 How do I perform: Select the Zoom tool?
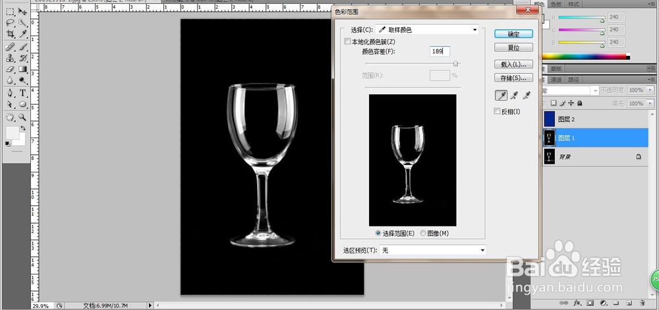point(22,117)
